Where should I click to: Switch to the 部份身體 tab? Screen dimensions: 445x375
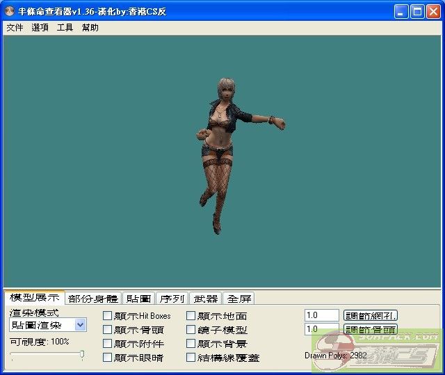coord(93,299)
